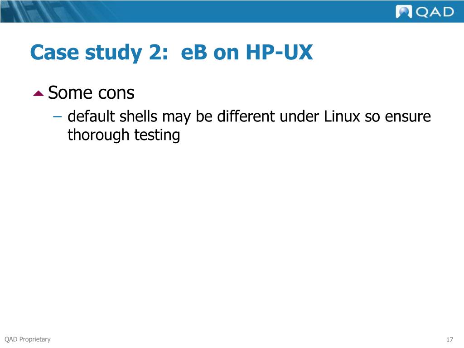The image size is (464, 348).
Task: Click the slide number 17
Action: tap(450, 339)
